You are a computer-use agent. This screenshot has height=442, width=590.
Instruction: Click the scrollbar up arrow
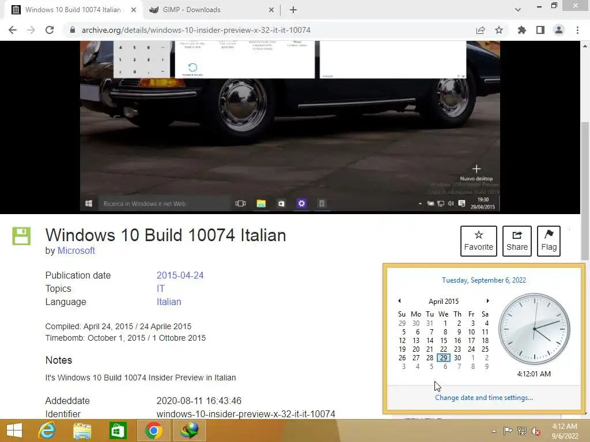[585, 46]
